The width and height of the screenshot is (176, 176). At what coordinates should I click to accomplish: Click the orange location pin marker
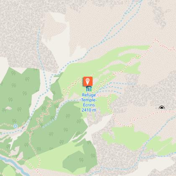point(88,81)
